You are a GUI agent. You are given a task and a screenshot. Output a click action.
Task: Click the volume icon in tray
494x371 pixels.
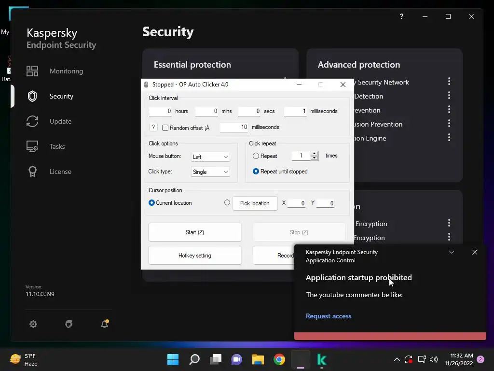click(x=434, y=359)
